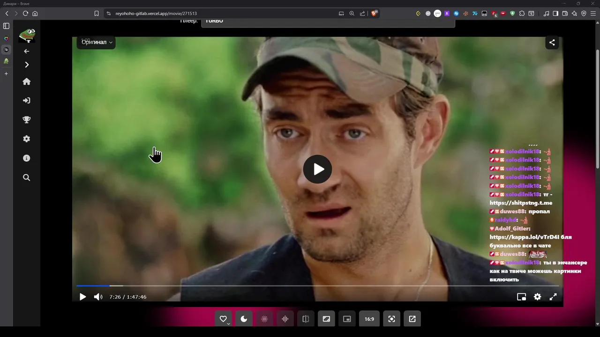Open site information icon in the address bar
Image resolution: width=600 pixels, height=337 pixels.
(109, 14)
